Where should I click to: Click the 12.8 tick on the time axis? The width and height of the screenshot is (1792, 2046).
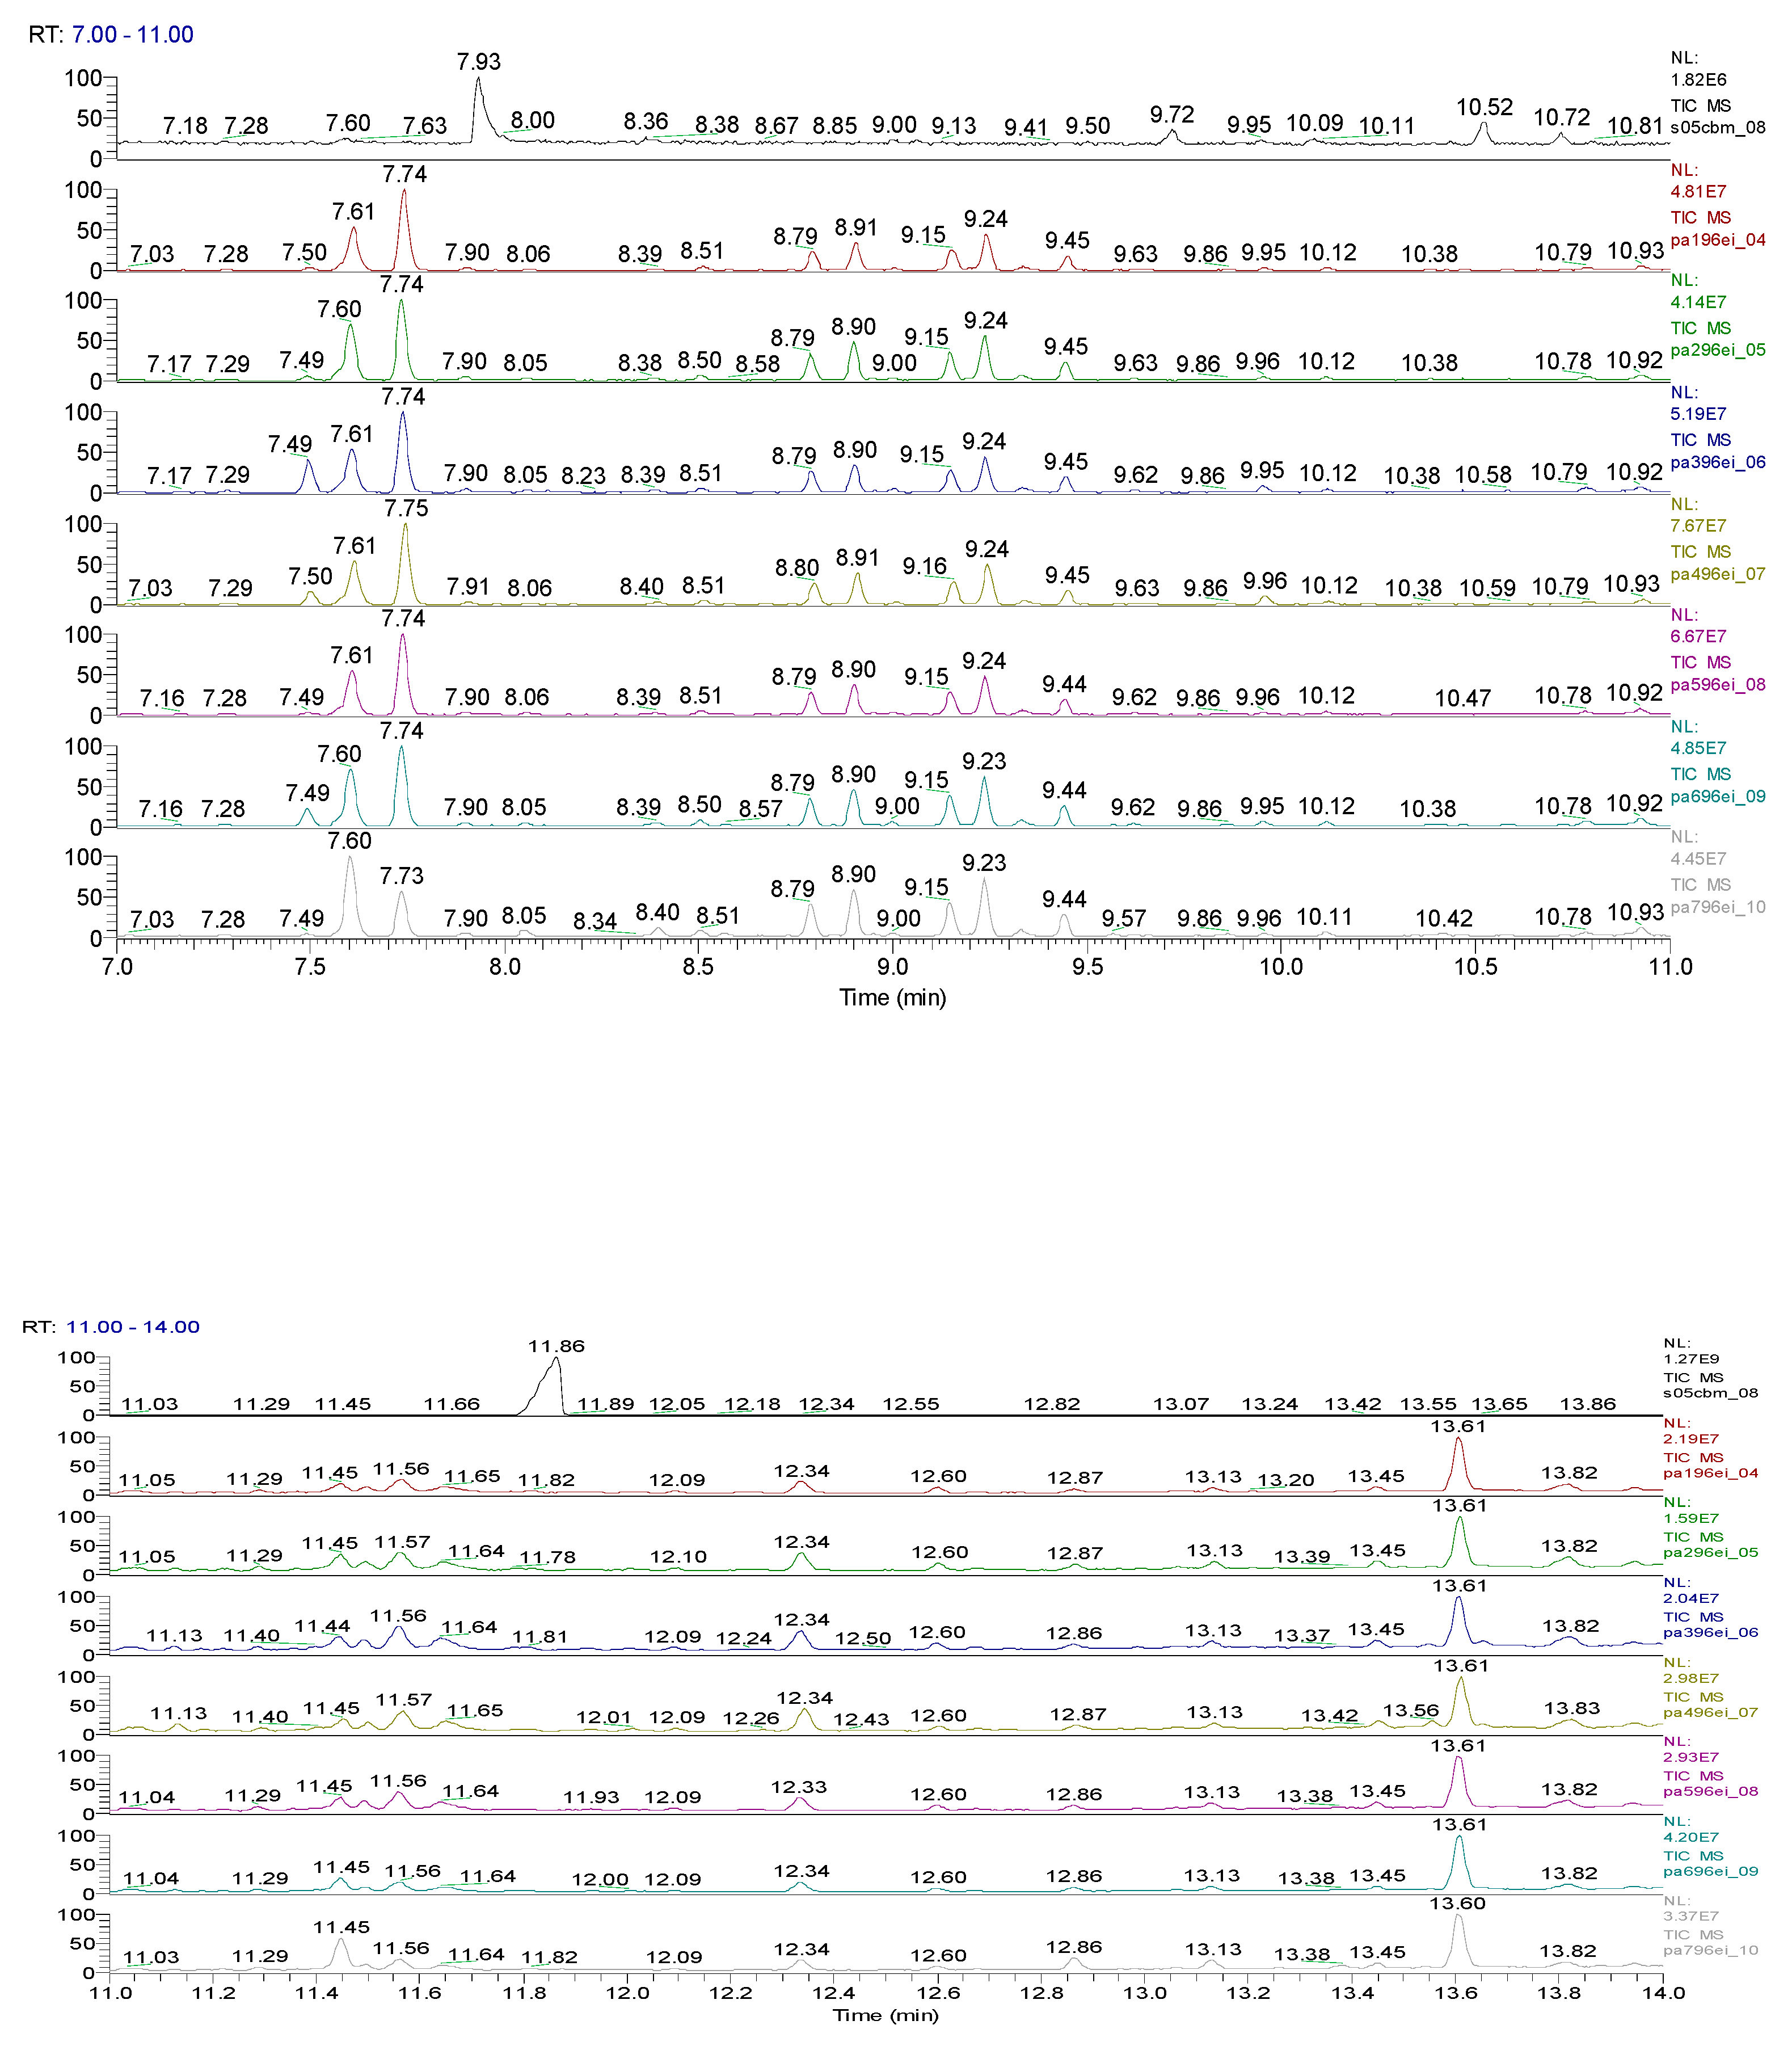tap(1042, 1992)
